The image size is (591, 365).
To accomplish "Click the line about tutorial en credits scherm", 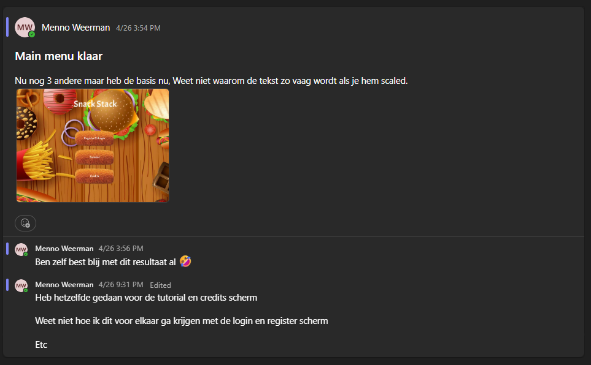I will coord(146,298).
